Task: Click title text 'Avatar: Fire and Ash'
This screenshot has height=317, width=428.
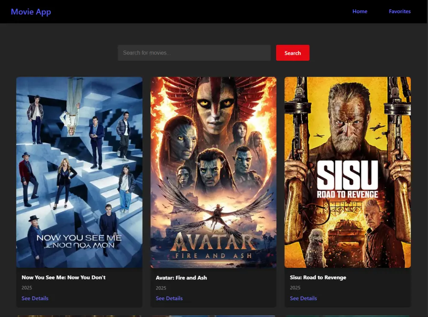Action: click(181, 278)
